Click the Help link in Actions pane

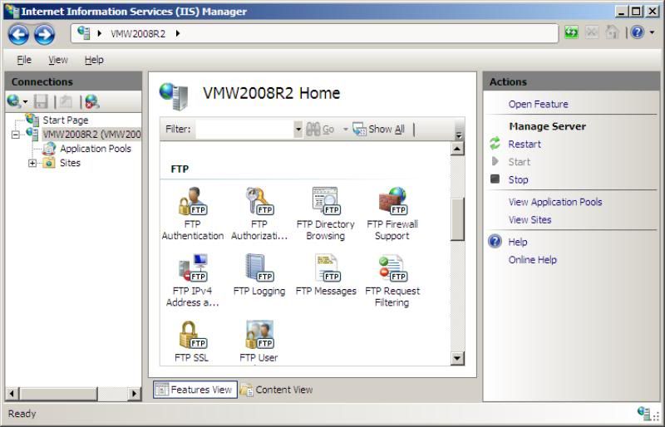(517, 242)
